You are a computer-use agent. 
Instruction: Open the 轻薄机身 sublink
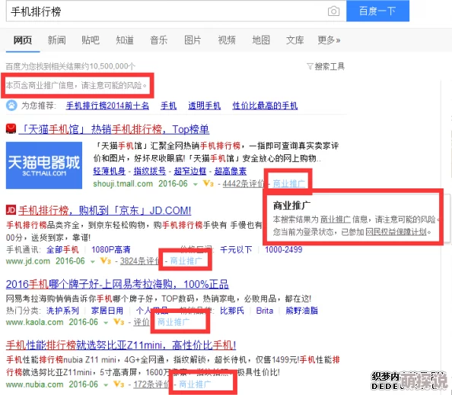tap(110, 171)
